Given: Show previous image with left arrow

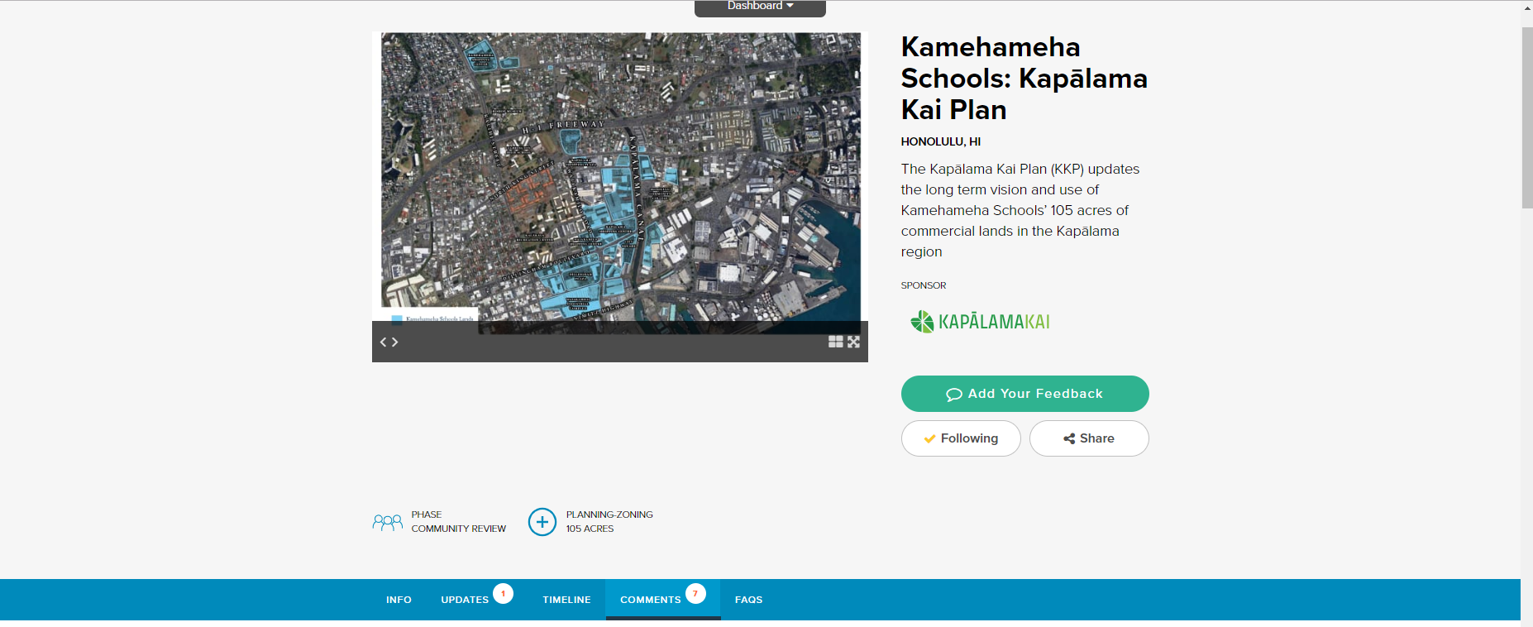Looking at the screenshot, I should [x=384, y=342].
